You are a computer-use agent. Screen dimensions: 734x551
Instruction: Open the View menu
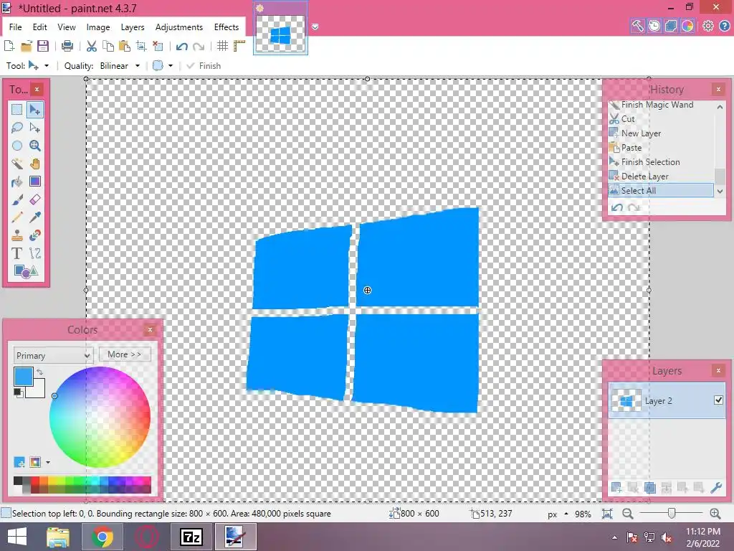point(67,27)
